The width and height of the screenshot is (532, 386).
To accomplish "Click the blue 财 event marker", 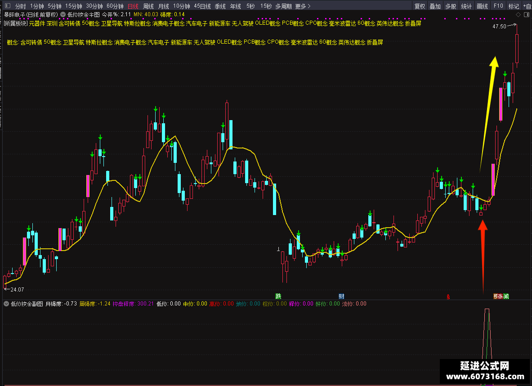I will click(x=341, y=296).
